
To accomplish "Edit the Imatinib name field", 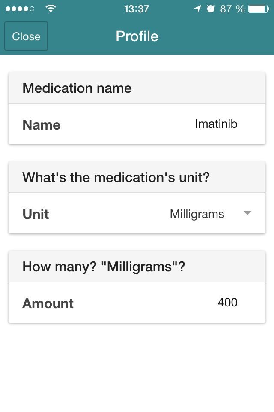I will (216, 124).
